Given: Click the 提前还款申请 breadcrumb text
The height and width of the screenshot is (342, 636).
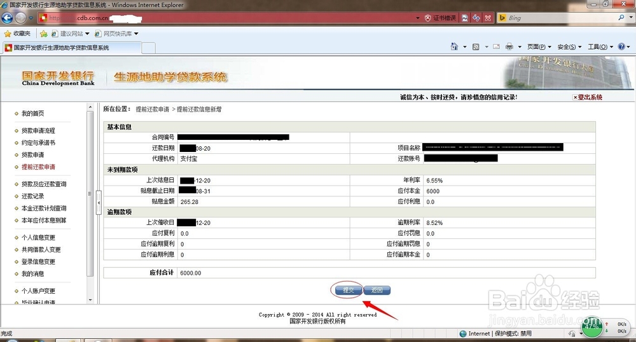Looking at the screenshot, I should pyautogui.click(x=153, y=109).
